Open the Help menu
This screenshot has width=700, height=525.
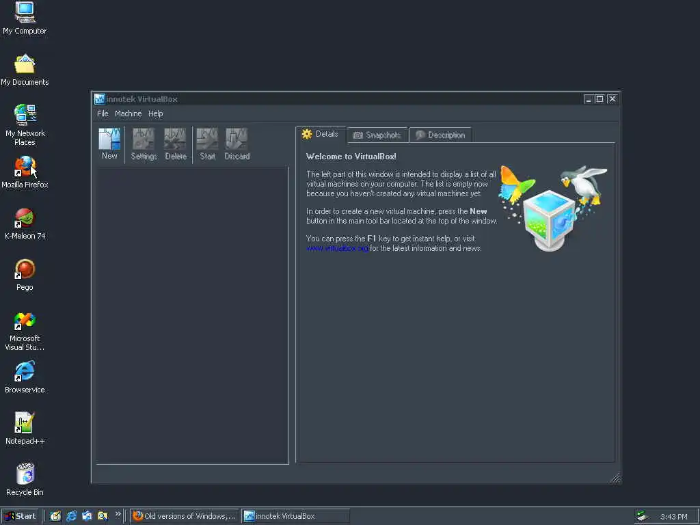coord(155,114)
